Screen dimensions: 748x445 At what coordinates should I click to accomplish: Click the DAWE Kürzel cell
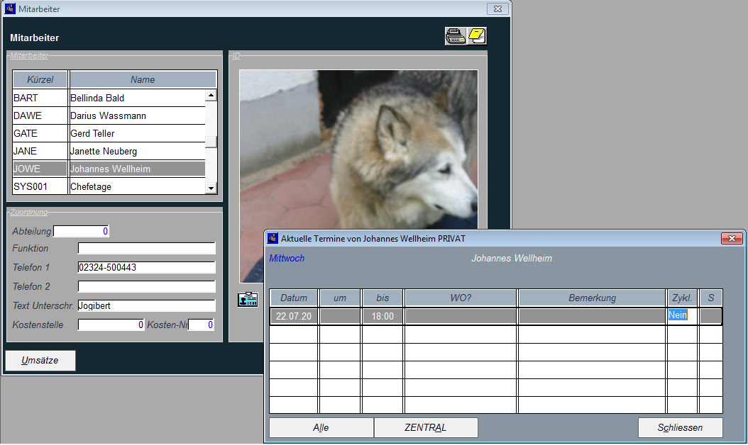(40, 116)
